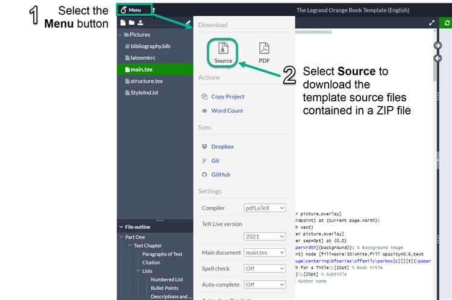Click the rename pencil icon
This screenshot has height=300, width=452.
(187, 23)
